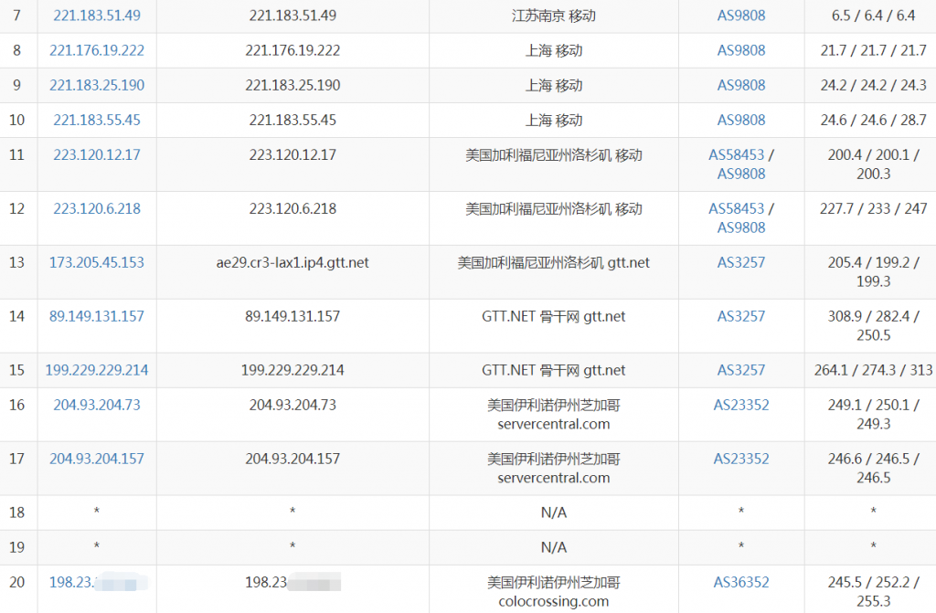This screenshot has height=613, width=936.
Task: Click the ae29.cr3-lax1.ip4.gtt.net hostname cell
Action: tap(292, 262)
